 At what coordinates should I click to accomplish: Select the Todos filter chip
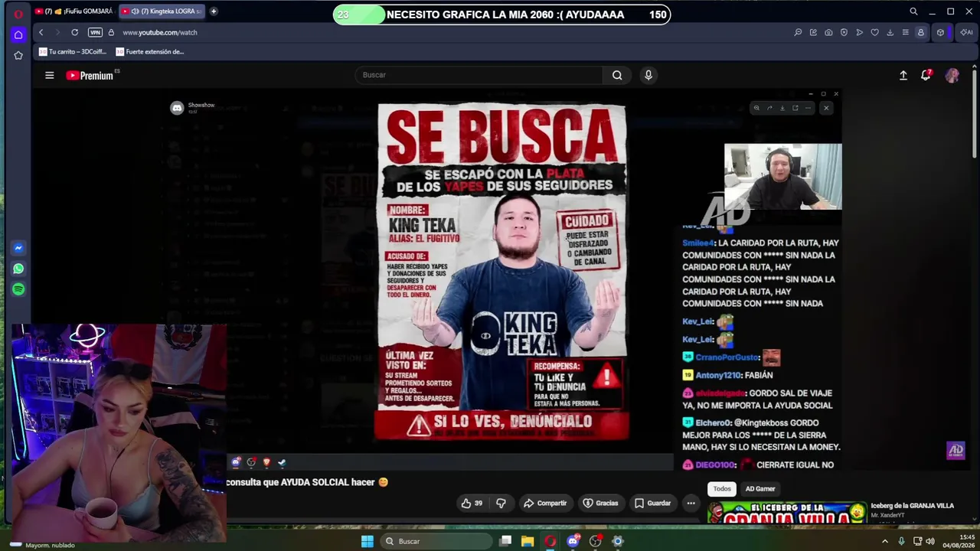pyautogui.click(x=722, y=488)
